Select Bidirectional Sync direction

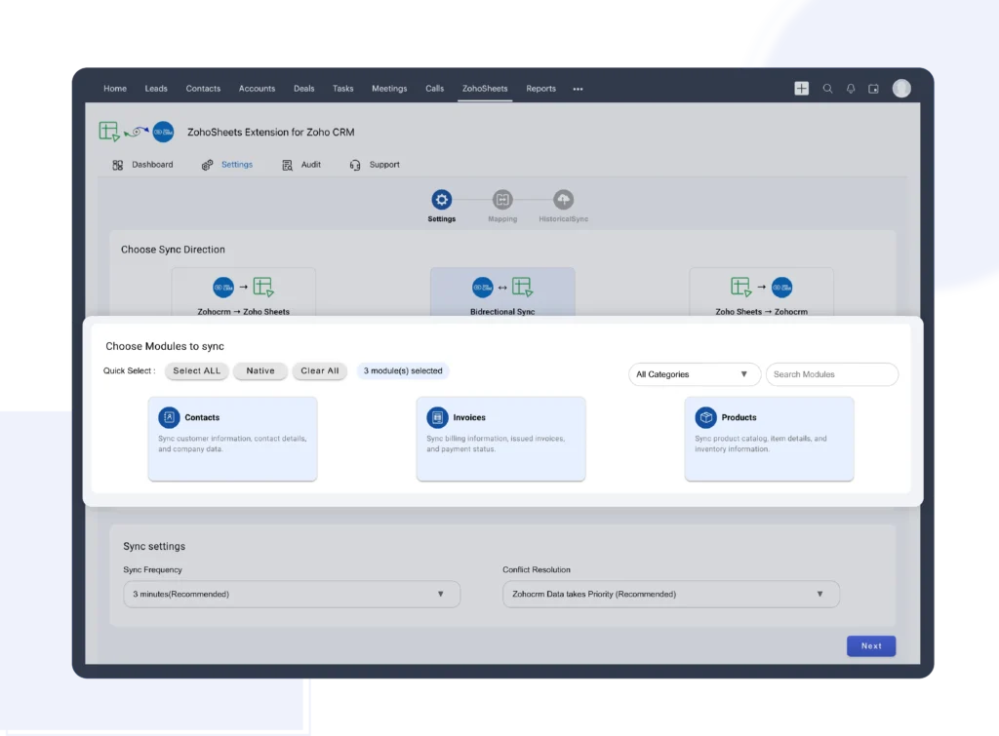point(502,292)
